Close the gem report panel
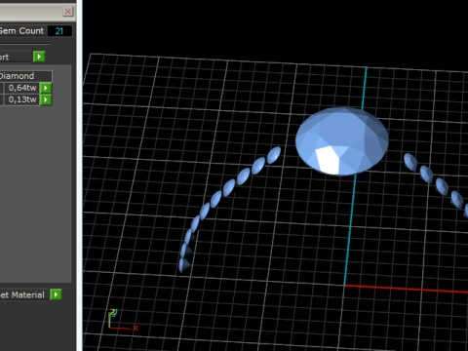The width and height of the screenshot is (468, 351). 68,12
